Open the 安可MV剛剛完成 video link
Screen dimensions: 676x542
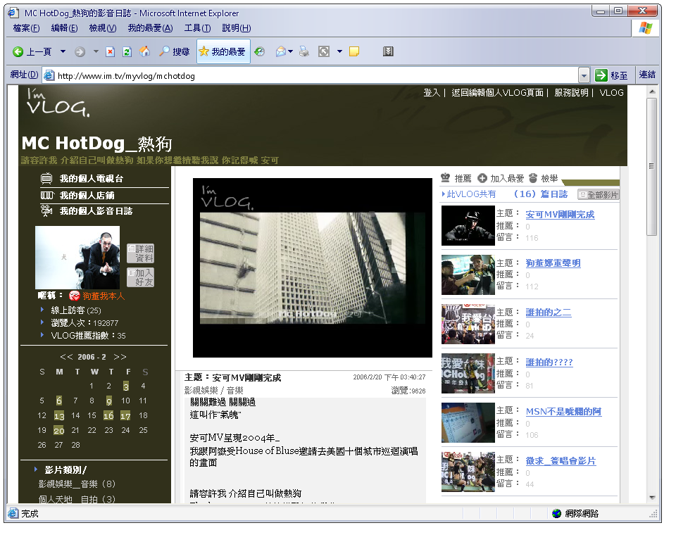(x=560, y=215)
